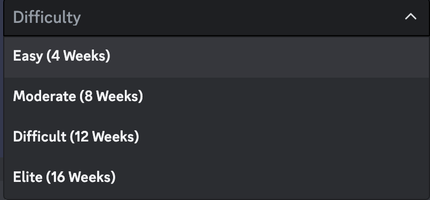The image size is (430, 200).
Task: Pick the Difficult (12 Weeks) option
Action: coord(217,137)
